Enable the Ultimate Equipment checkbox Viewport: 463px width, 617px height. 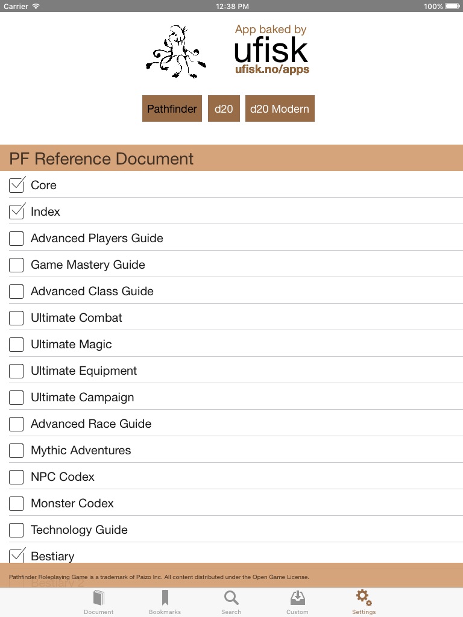click(x=16, y=371)
